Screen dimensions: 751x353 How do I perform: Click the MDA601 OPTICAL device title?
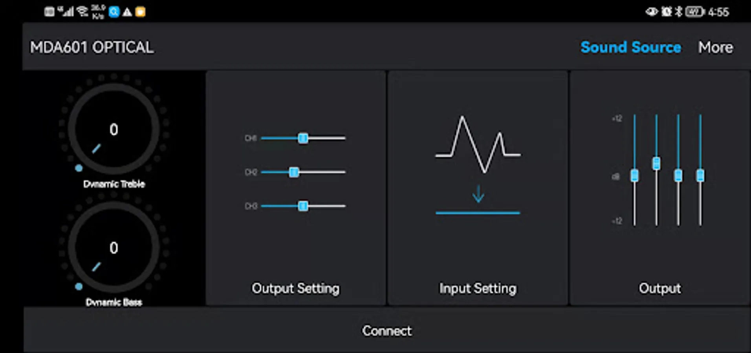point(92,47)
